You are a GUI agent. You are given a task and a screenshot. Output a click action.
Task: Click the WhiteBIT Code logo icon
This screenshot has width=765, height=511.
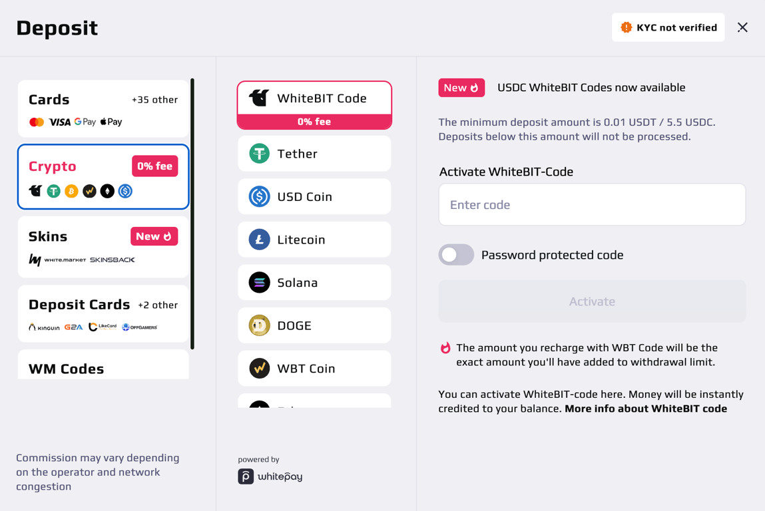pos(259,98)
